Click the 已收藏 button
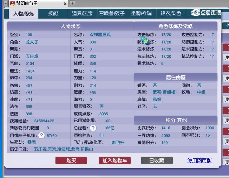 [x=157, y=160]
